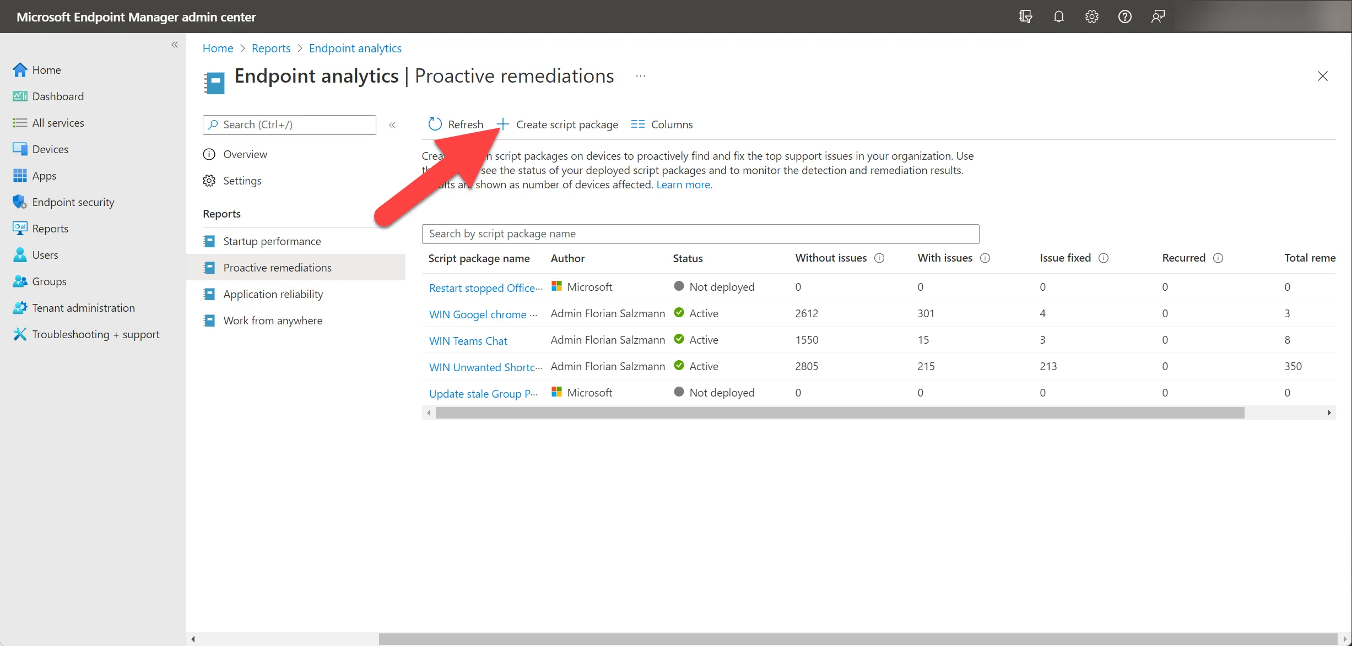The width and height of the screenshot is (1352, 646).
Task: Open Overview in side menu
Action: click(x=245, y=154)
